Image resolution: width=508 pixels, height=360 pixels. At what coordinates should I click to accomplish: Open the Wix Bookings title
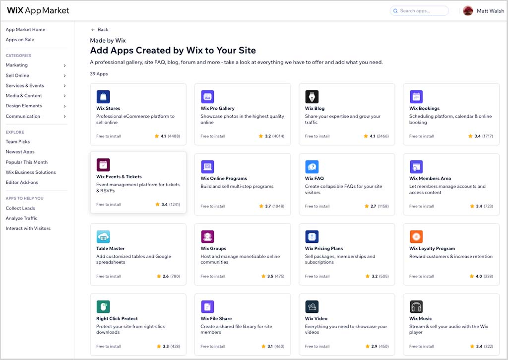pyautogui.click(x=424, y=108)
